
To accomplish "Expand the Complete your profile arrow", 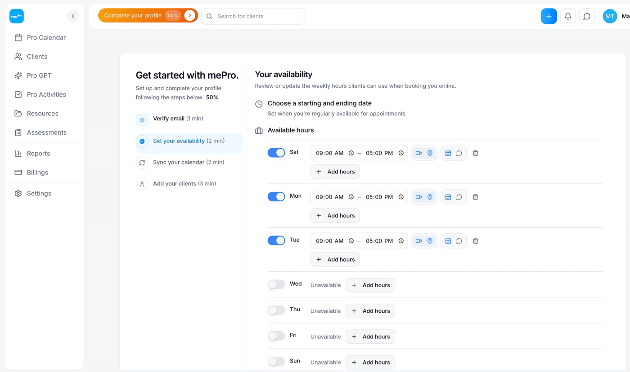I will (190, 15).
